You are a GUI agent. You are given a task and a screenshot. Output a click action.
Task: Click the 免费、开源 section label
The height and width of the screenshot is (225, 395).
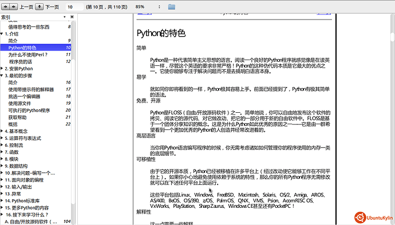[148, 101]
